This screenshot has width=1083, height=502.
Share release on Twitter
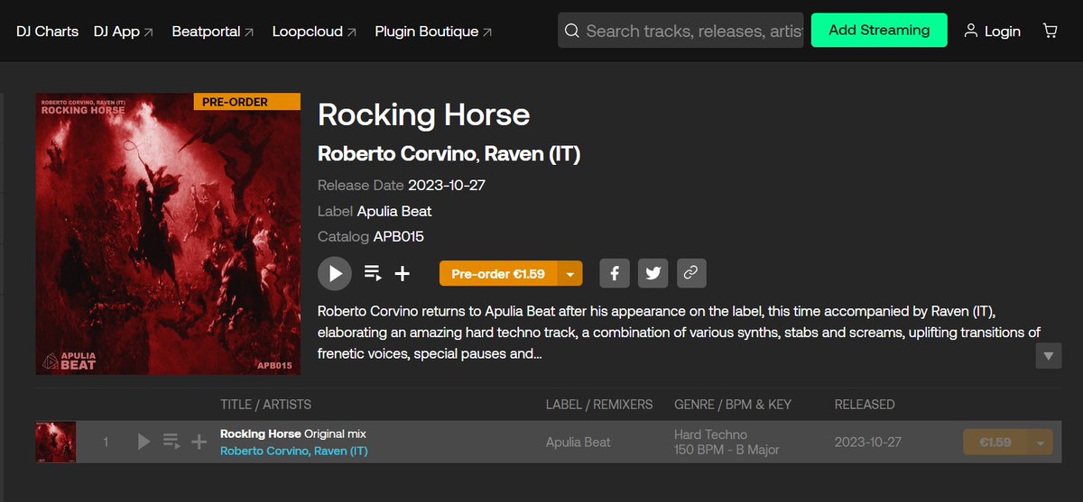point(653,273)
